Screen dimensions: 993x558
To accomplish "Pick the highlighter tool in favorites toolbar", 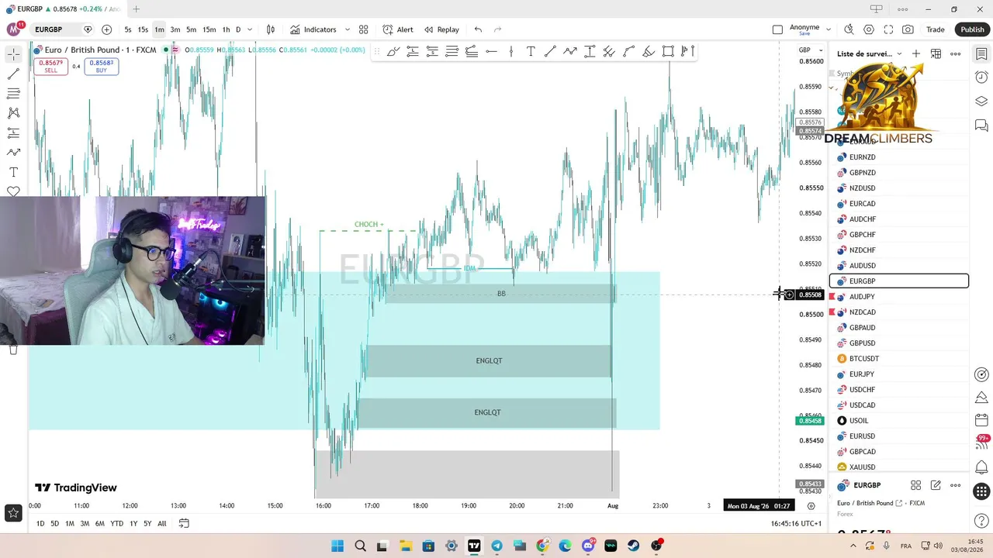I will point(649,51).
